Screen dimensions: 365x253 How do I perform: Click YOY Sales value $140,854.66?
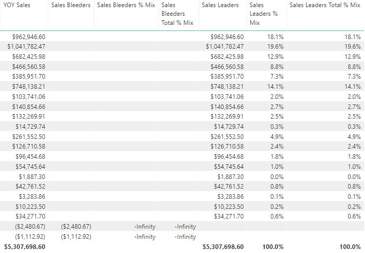point(29,107)
